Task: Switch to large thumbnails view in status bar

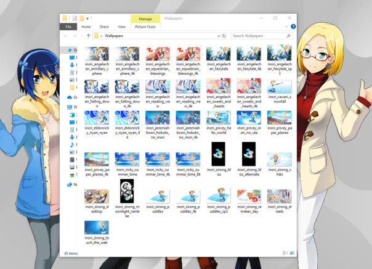Action: click(291, 253)
